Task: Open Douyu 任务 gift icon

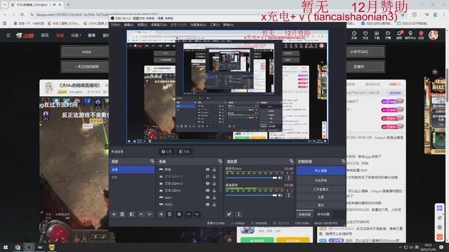Action: point(421,35)
